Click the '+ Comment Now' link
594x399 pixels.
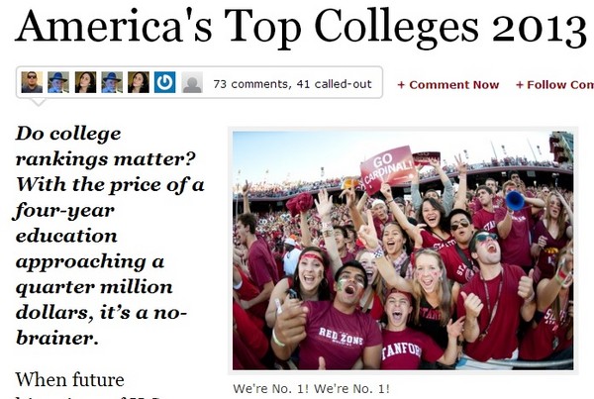[448, 85]
